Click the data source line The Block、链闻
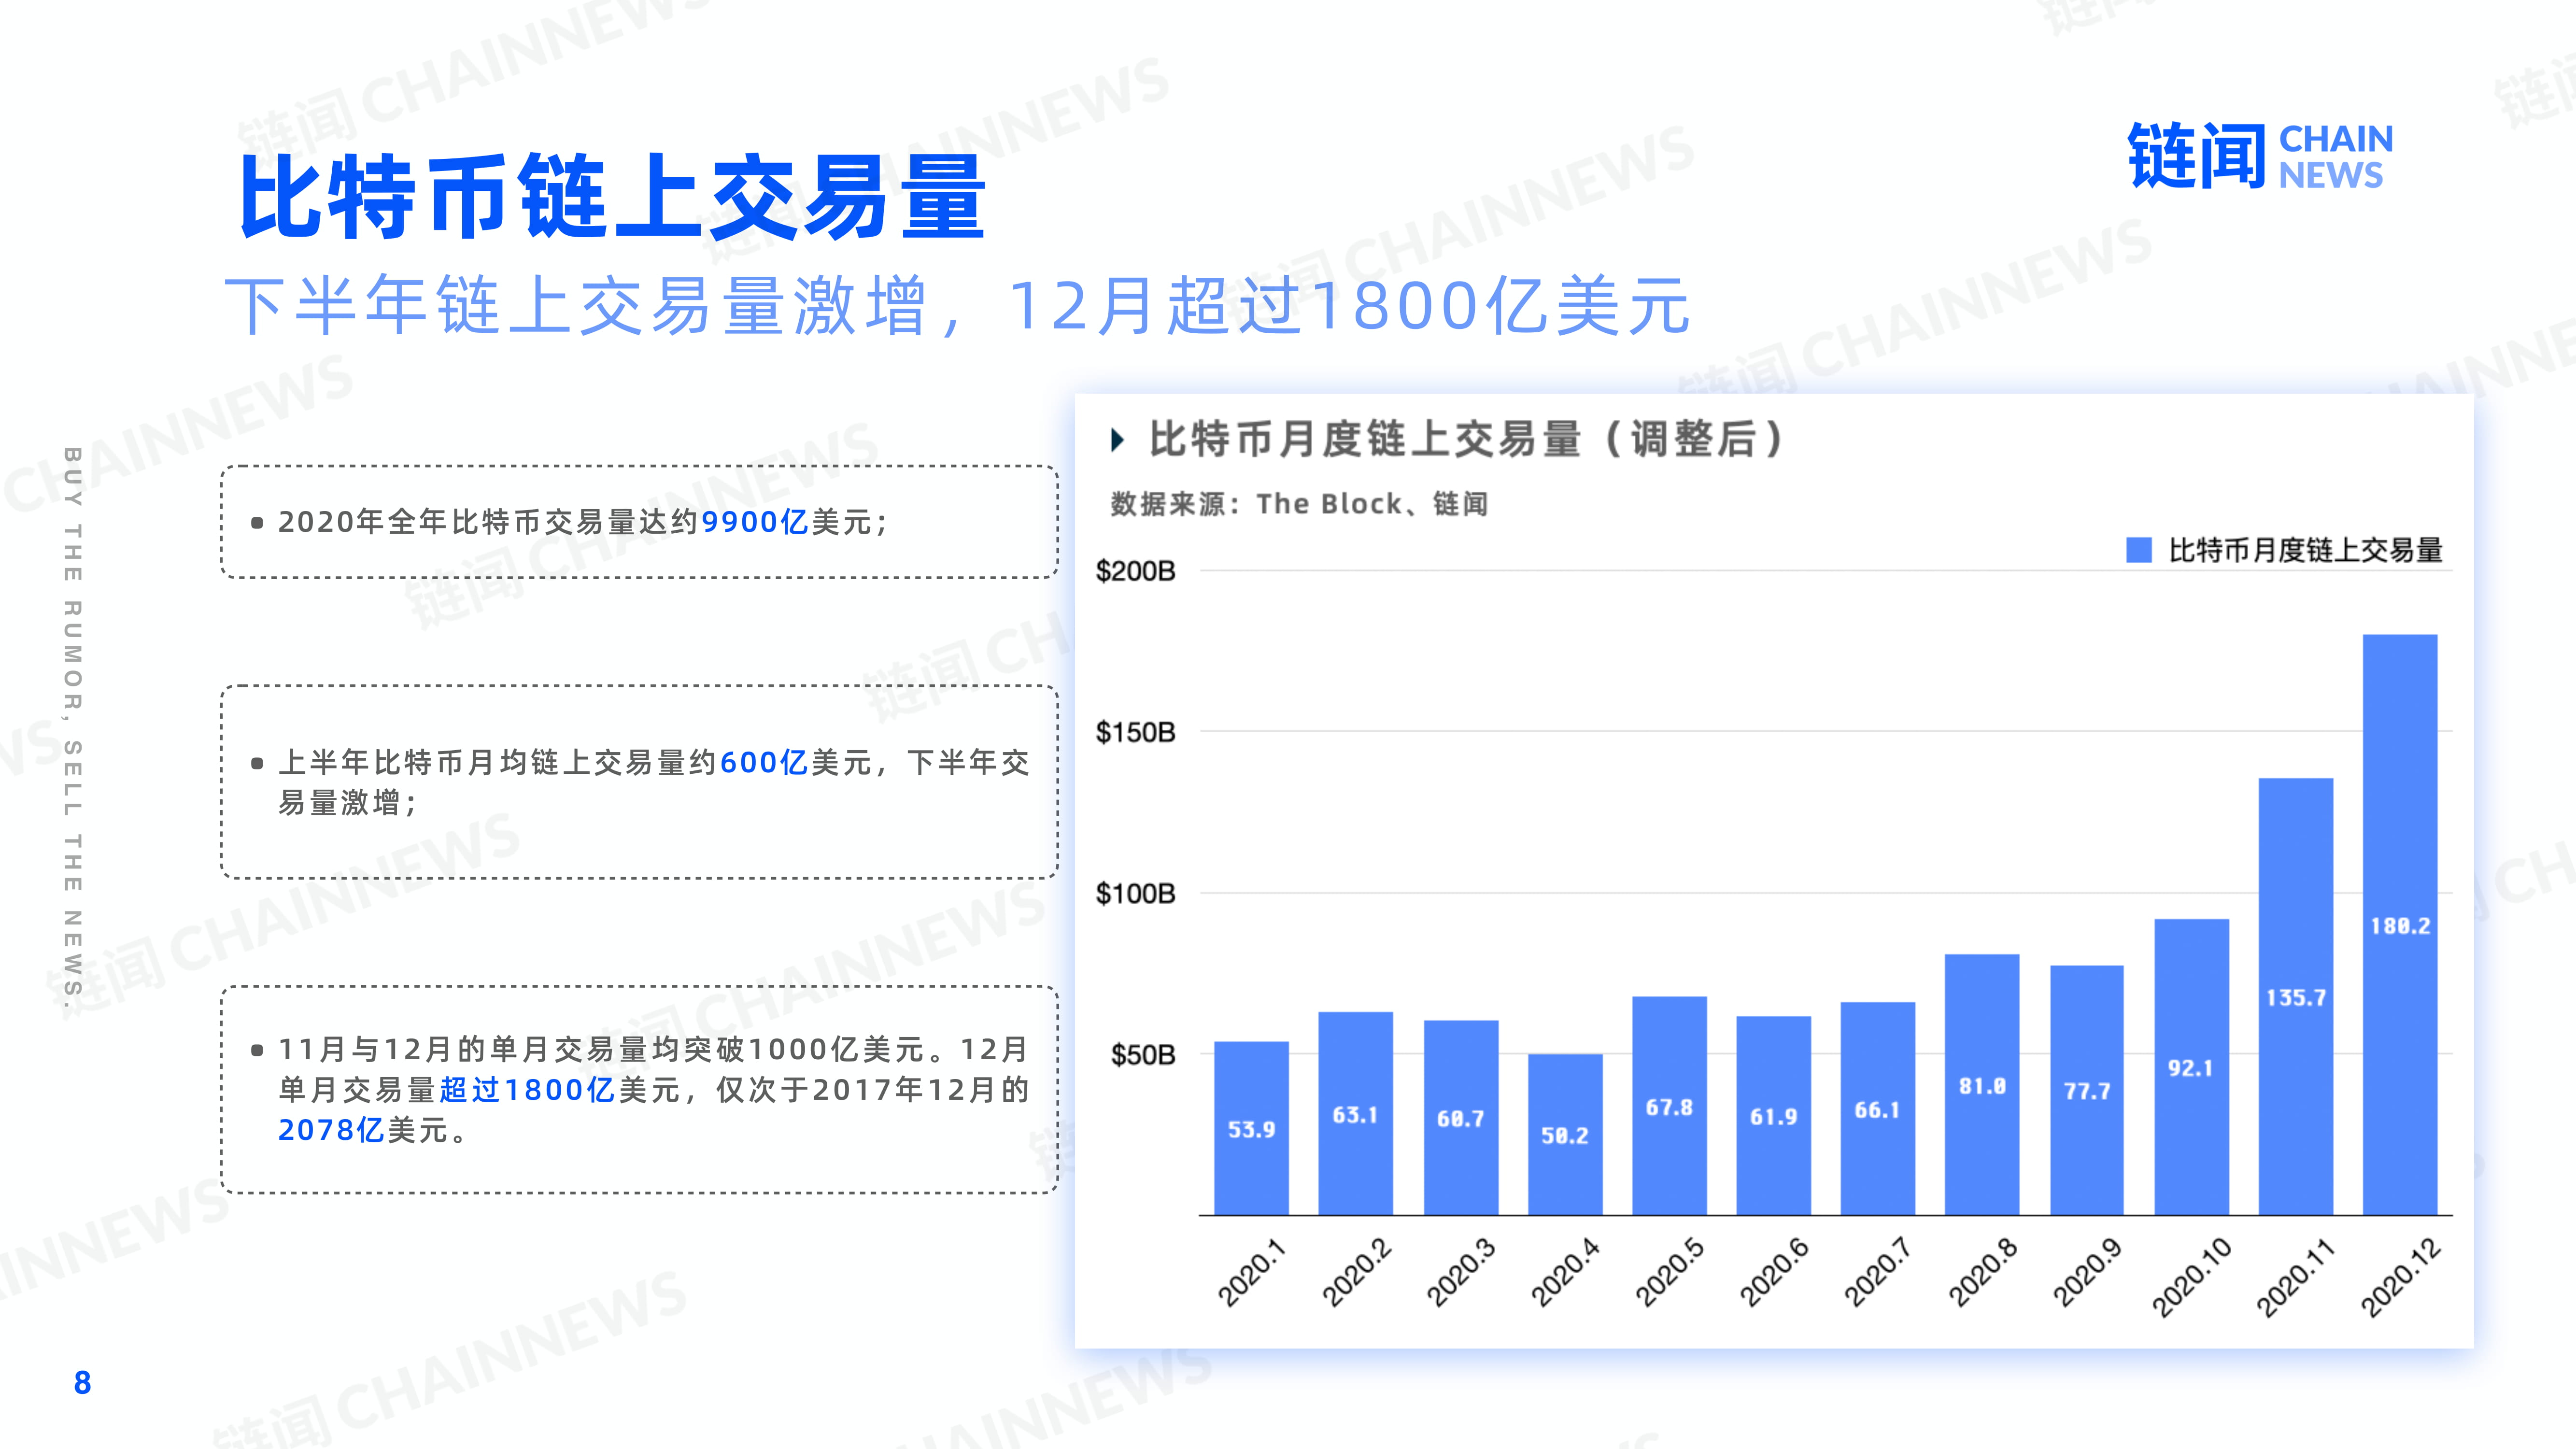Screen dimensions: 2576x1449 point(1299,504)
